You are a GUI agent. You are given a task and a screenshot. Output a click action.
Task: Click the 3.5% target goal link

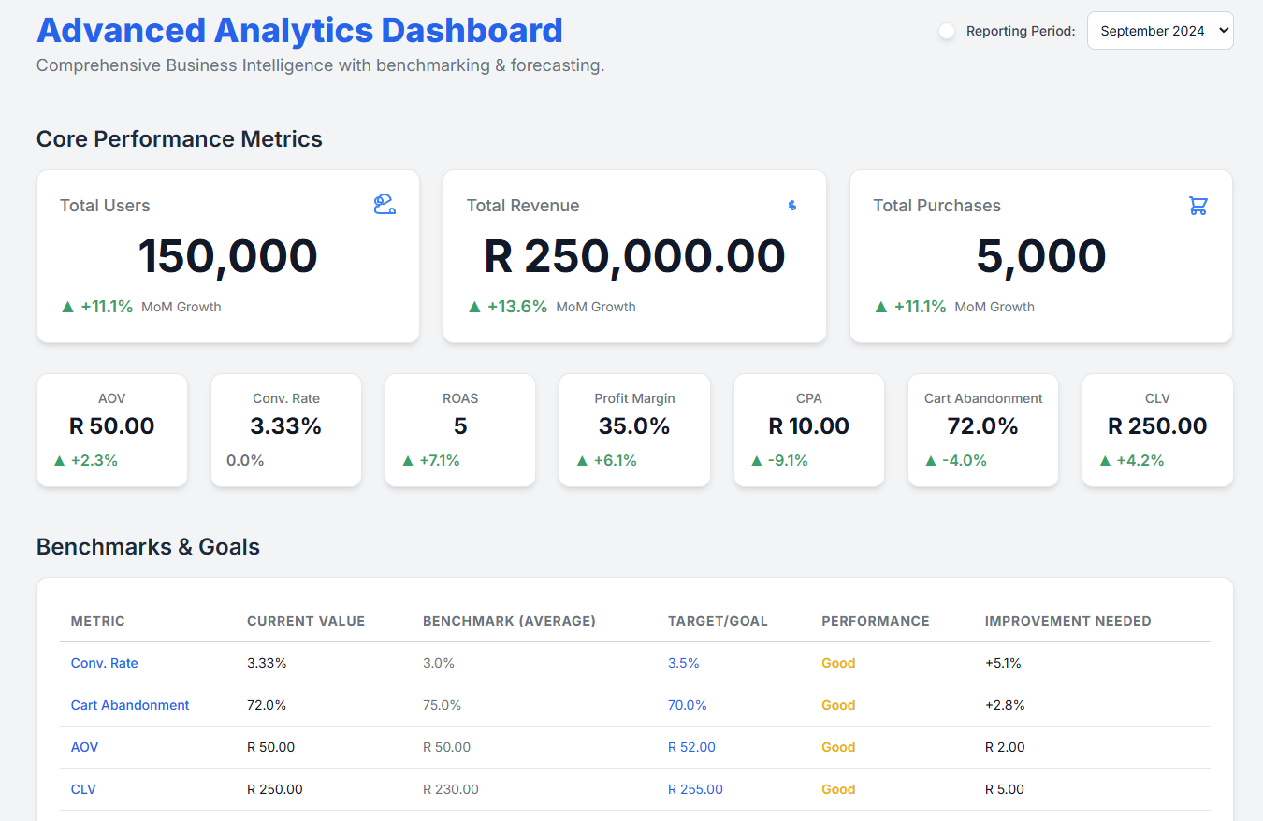tap(684, 663)
